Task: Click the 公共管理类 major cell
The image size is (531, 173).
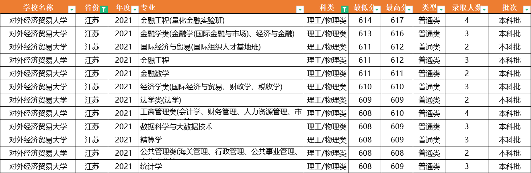Action: pos(221,153)
